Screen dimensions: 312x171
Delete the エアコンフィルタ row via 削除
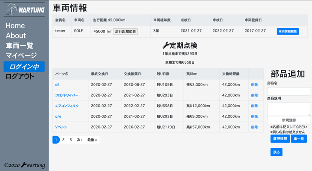point(254,106)
